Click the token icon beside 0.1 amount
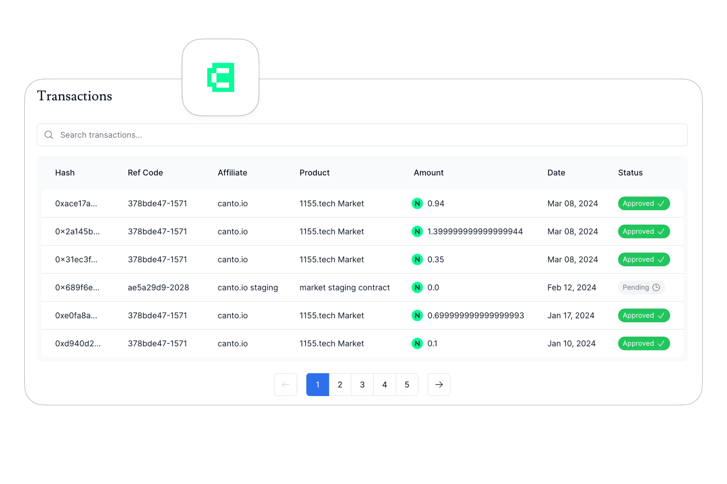 (417, 344)
